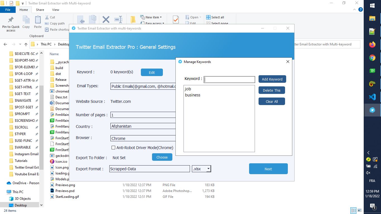Open Visual Studio Code from the taskbar
This screenshot has width=381, height=214.
coord(372,97)
